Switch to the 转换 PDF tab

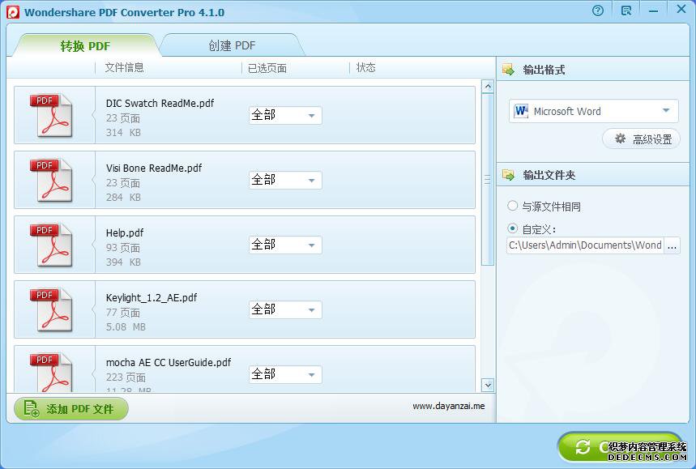(85, 45)
